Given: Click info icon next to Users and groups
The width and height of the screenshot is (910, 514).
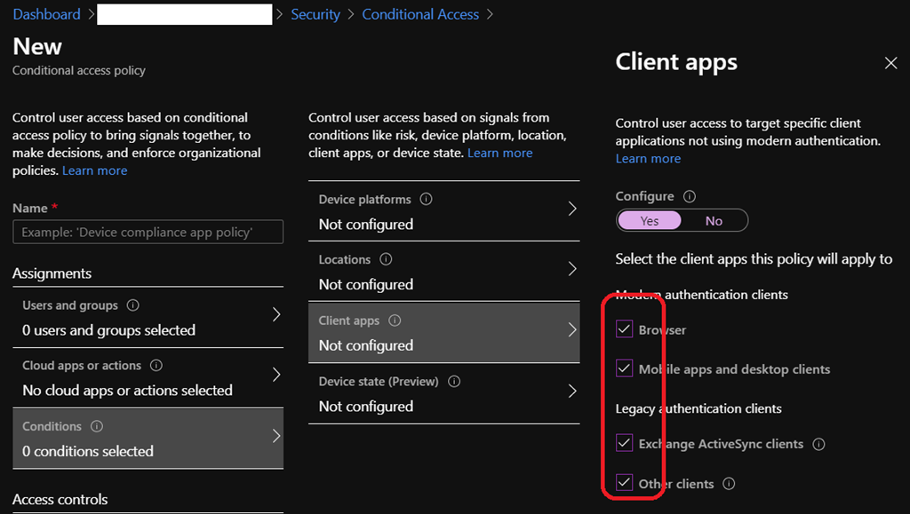Looking at the screenshot, I should 132,305.
